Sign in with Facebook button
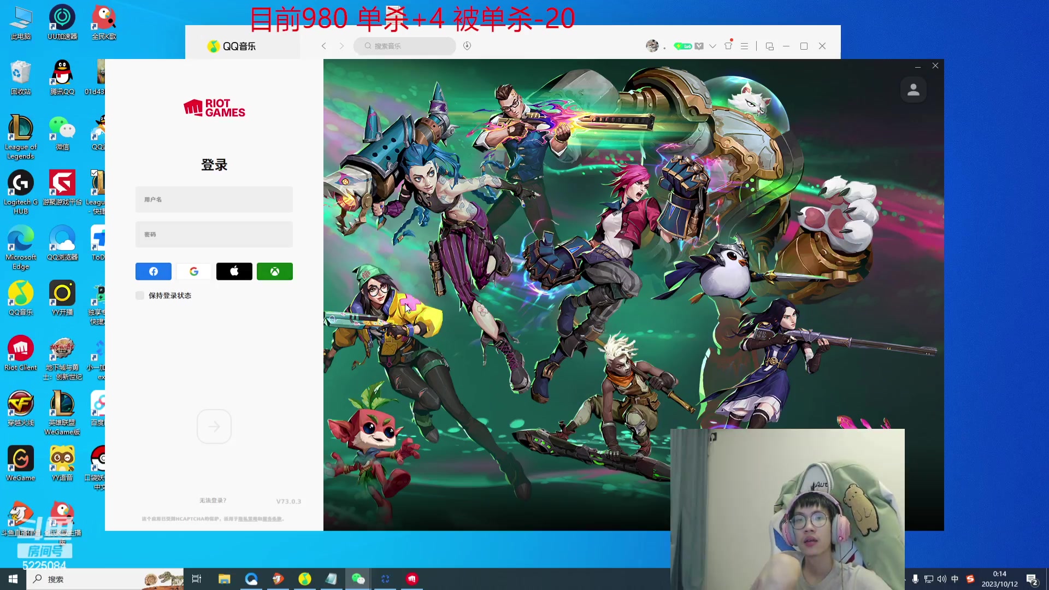Image resolution: width=1049 pixels, height=590 pixels. coord(154,272)
